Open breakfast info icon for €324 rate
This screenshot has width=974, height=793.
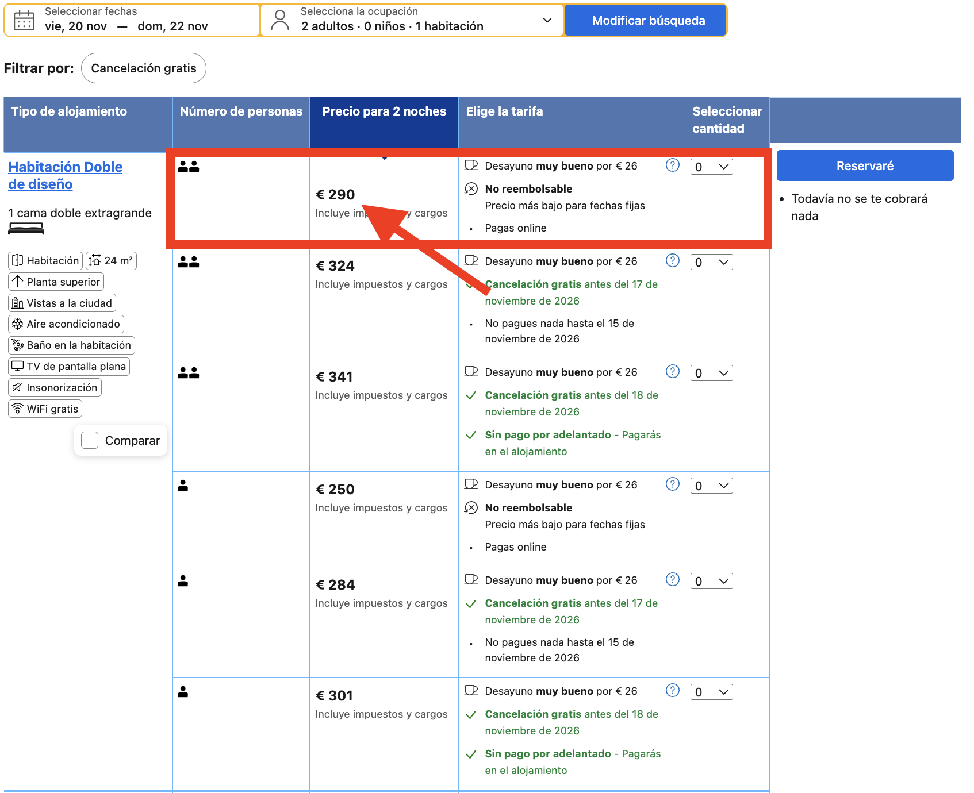coord(672,261)
